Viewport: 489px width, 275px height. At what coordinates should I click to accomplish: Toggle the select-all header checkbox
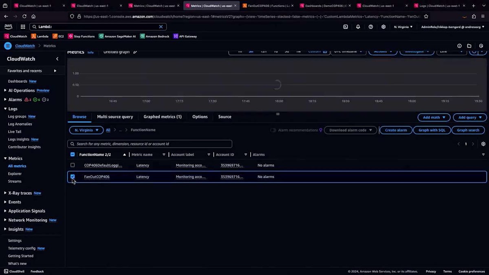tap(73, 154)
